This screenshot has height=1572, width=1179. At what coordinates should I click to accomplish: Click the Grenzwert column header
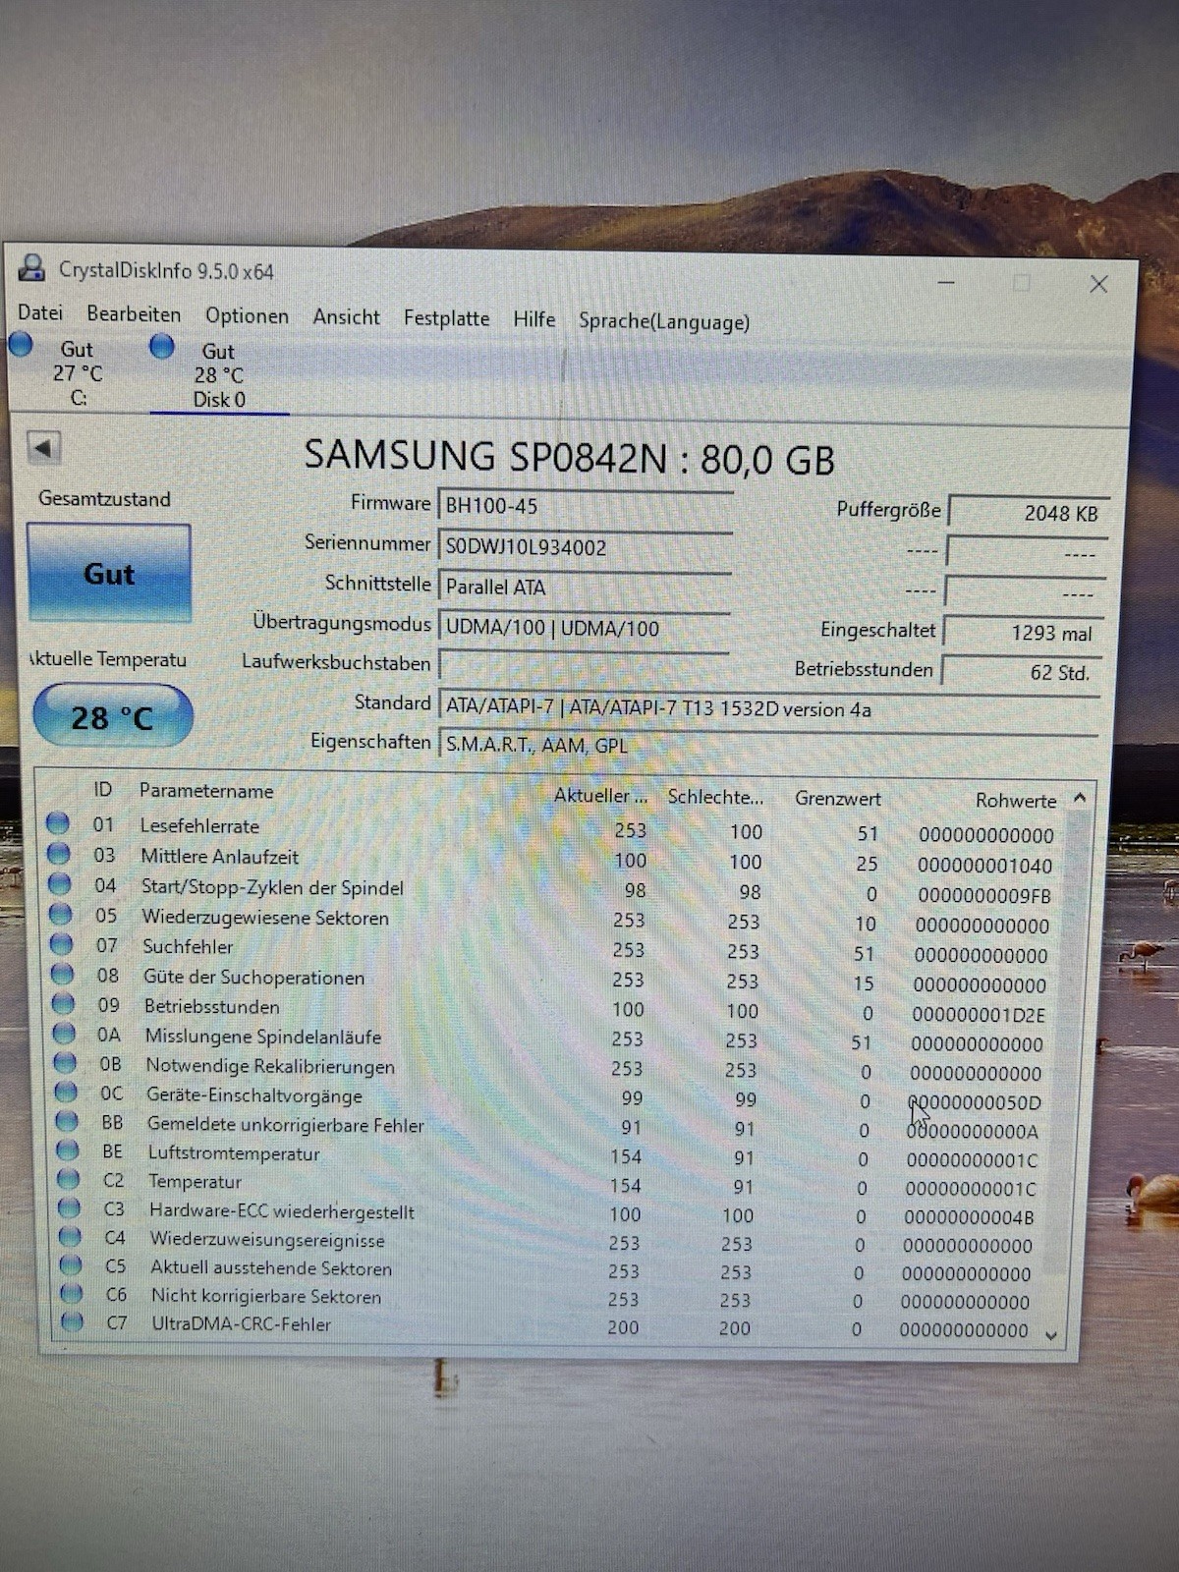pyautogui.click(x=838, y=798)
